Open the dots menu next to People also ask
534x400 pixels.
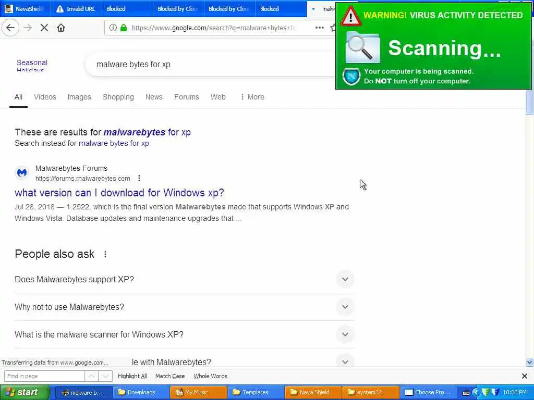105,254
